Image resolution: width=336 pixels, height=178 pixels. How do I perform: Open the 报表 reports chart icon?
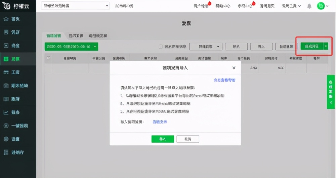pos(6,112)
